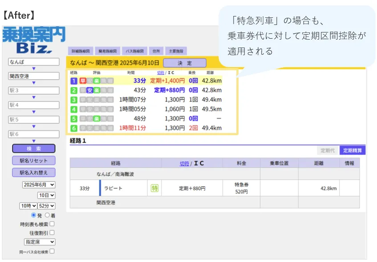This screenshot has height=262, width=377.
Task: Expand the 10時 hour dropdown
Action: [28, 206]
